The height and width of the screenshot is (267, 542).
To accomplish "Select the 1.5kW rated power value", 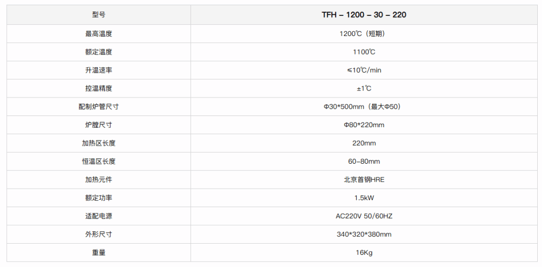I will 364,198.
